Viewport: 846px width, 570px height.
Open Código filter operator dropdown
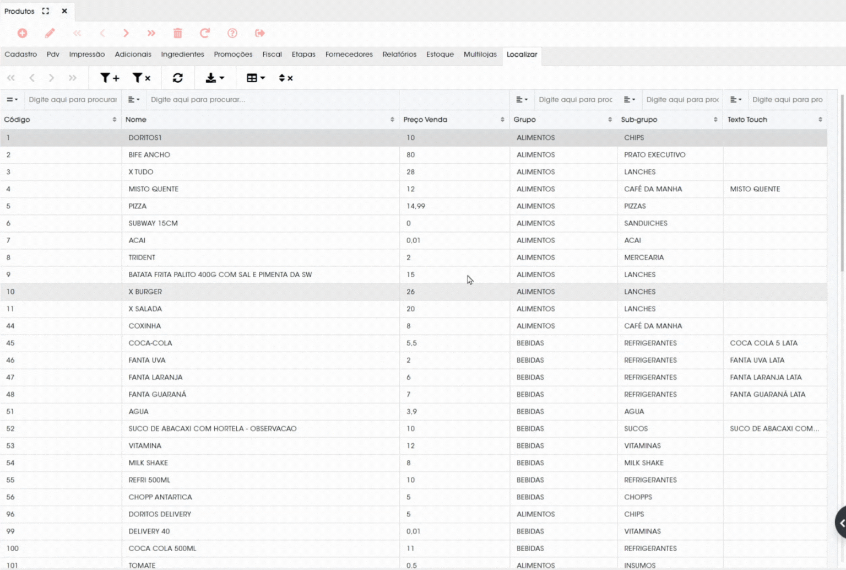(12, 100)
